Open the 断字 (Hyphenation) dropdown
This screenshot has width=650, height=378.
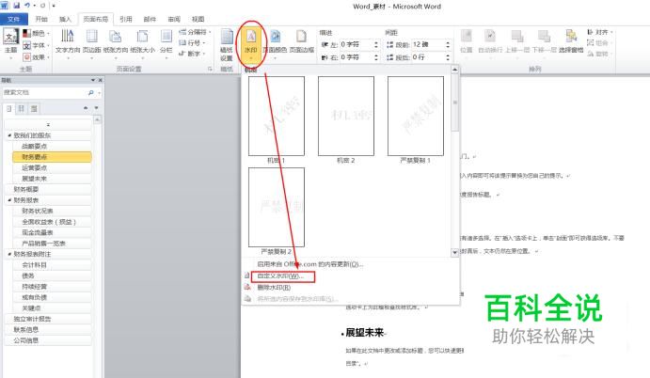[192, 54]
